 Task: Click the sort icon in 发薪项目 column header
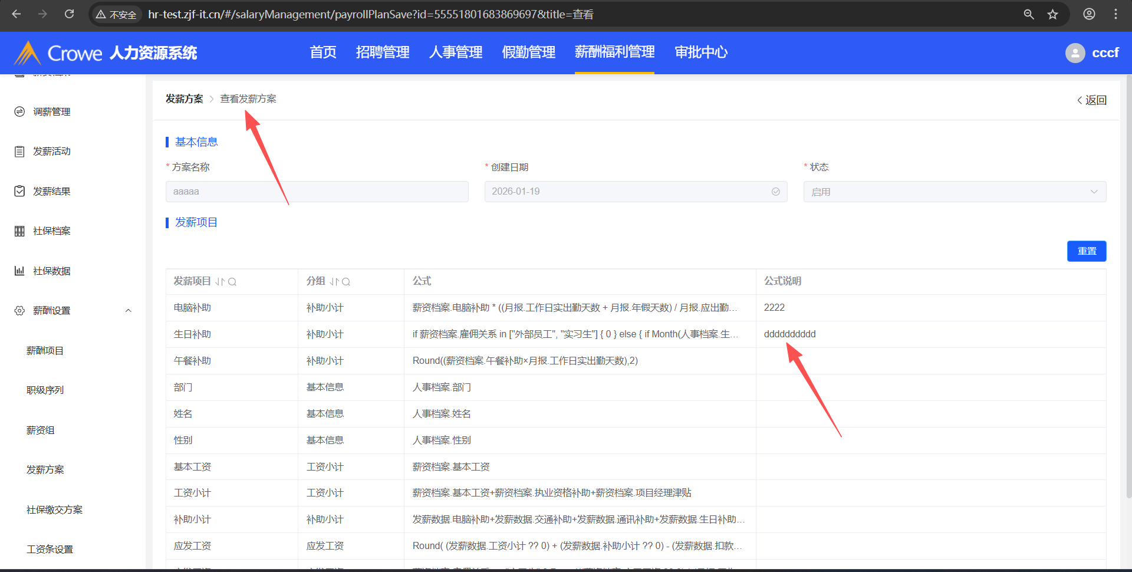point(220,282)
